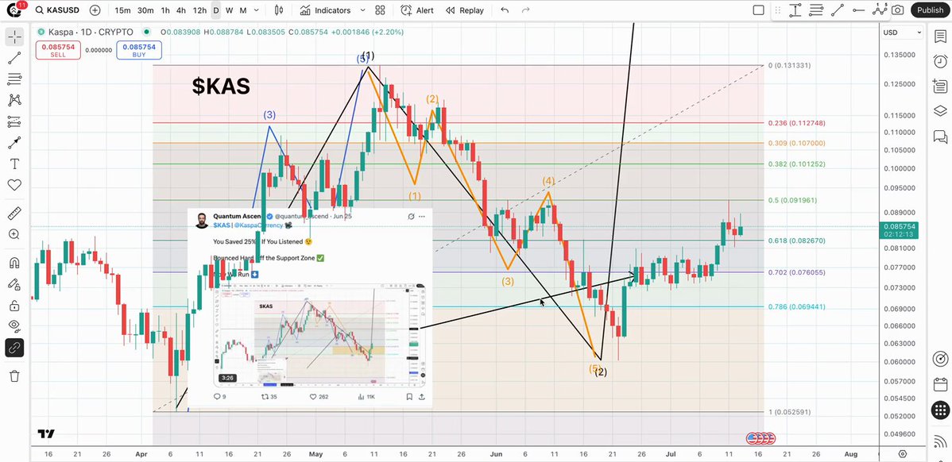This screenshot has height=462, width=952.
Task: Open the indicator templates grid icon
Action: (x=380, y=10)
